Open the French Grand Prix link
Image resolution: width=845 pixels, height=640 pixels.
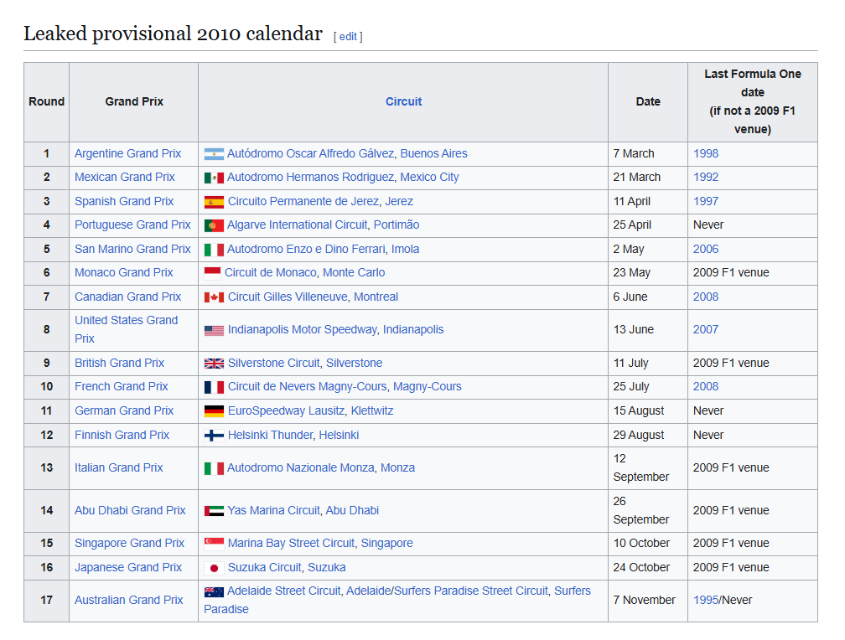(x=122, y=386)
